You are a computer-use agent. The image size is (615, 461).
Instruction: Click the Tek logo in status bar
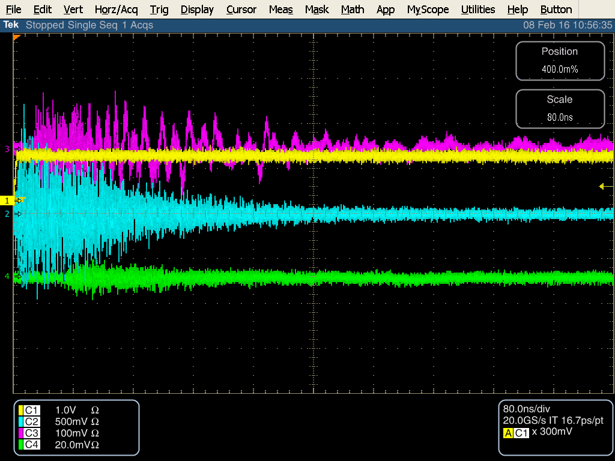click(x=10, y=25)
